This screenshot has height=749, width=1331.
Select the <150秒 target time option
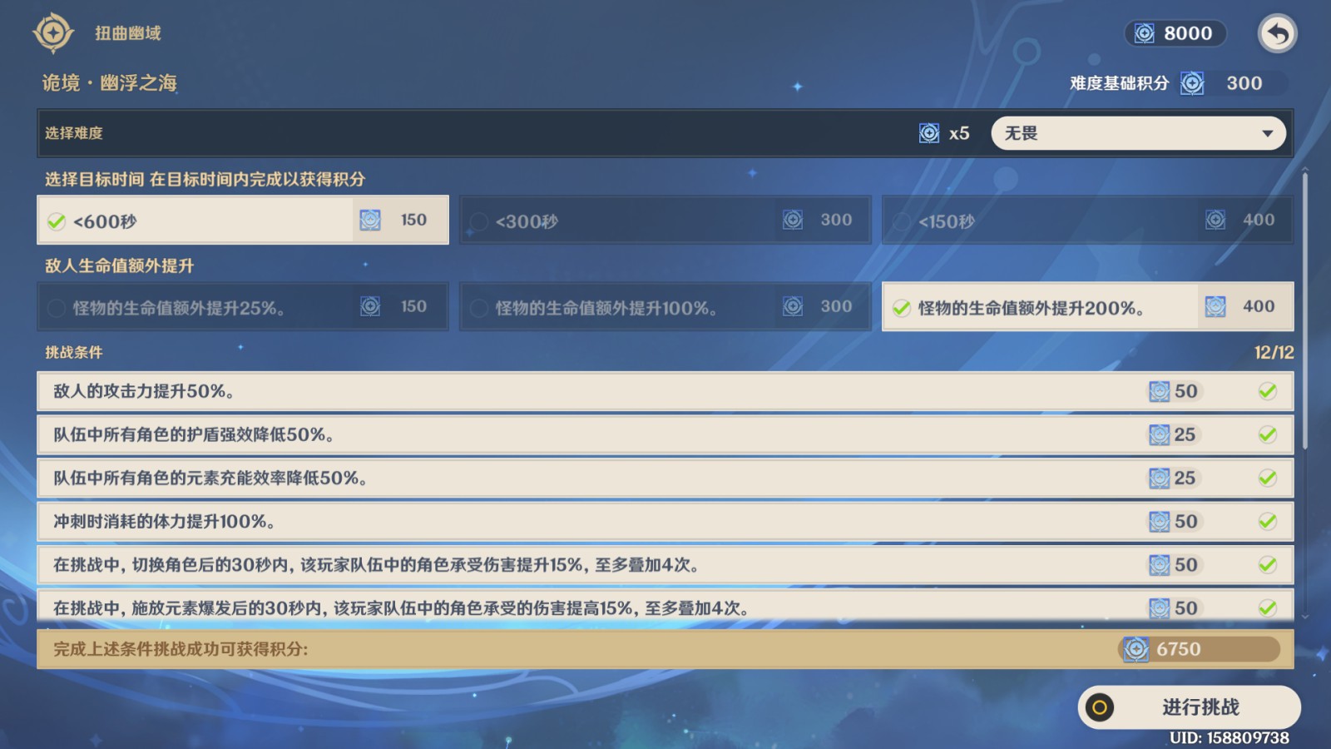(1088, 220)
